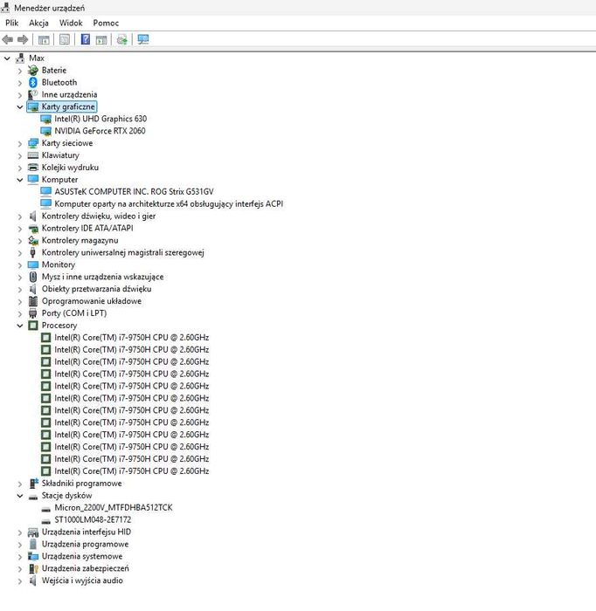The height and width of the screenshot is (611, 596).
Task: Expand the Bluetooth category
Action: tap(20, 83)
